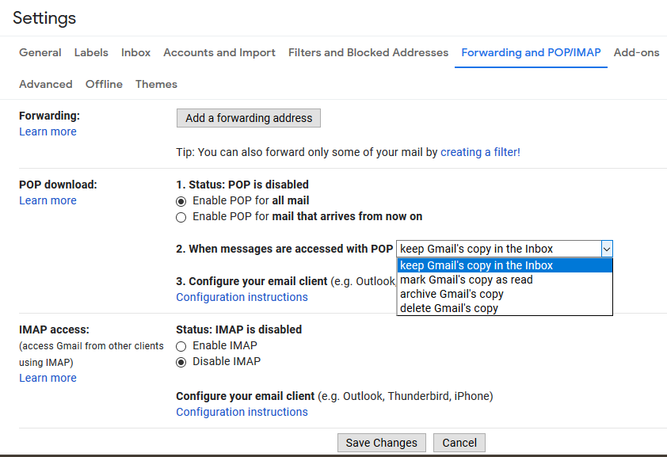Viewport: 667px width, 457px height.
Task: Switch to the Labels tab
Action: pos(91,52)
